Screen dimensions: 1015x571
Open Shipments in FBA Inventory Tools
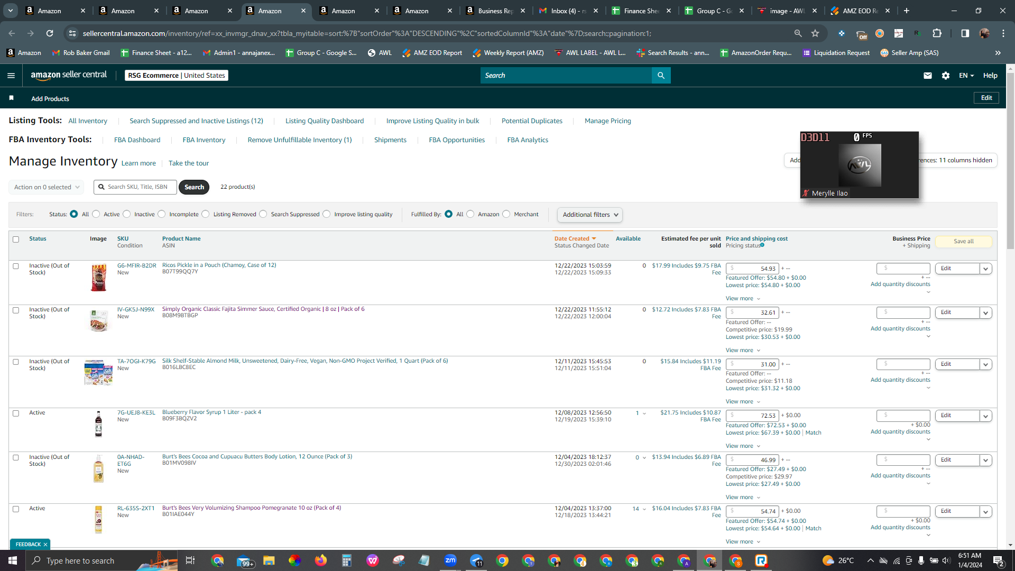(x=390, y=140)
